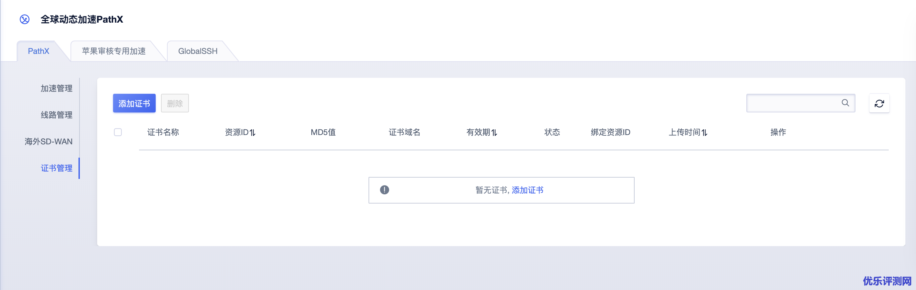Sort by 资源ID column arrows
Image resolution: width=916 pixels, height=290 pixels.
(252, 133)
